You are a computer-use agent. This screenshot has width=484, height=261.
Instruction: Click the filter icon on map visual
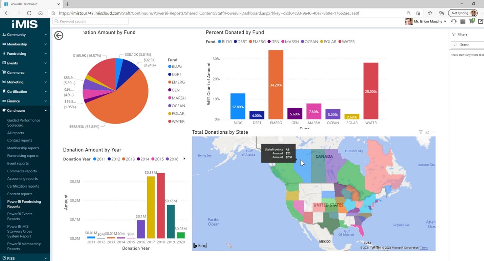click(x=421, y=132)
